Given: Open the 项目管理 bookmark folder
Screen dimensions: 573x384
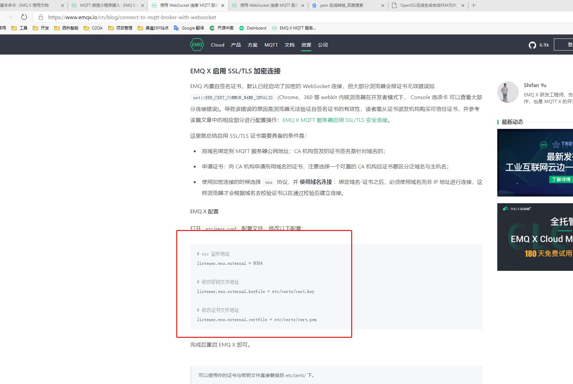Looking at the screenshot, I should (x=120, y=28).
